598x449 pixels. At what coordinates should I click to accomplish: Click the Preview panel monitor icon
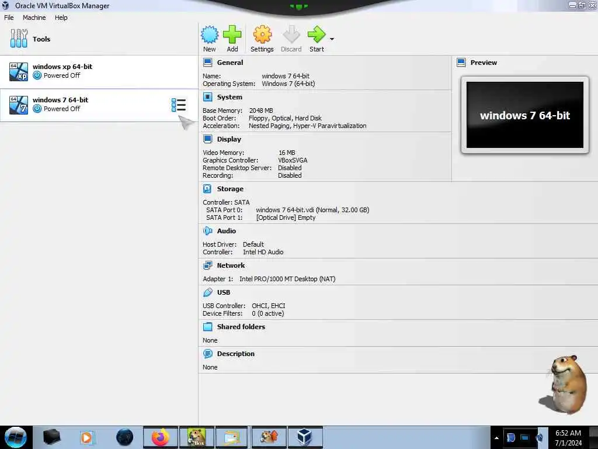(x=461, y=63)
